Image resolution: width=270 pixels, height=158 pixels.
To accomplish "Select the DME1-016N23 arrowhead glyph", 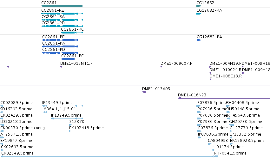I will (180, 98).
